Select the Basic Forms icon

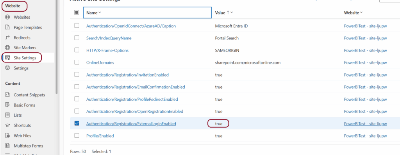tap(8, 105)
